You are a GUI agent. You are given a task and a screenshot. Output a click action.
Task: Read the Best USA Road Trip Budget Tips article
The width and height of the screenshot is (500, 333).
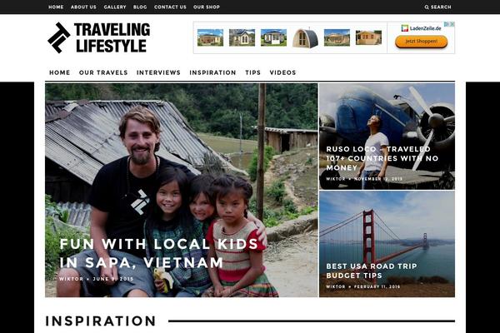372,271
